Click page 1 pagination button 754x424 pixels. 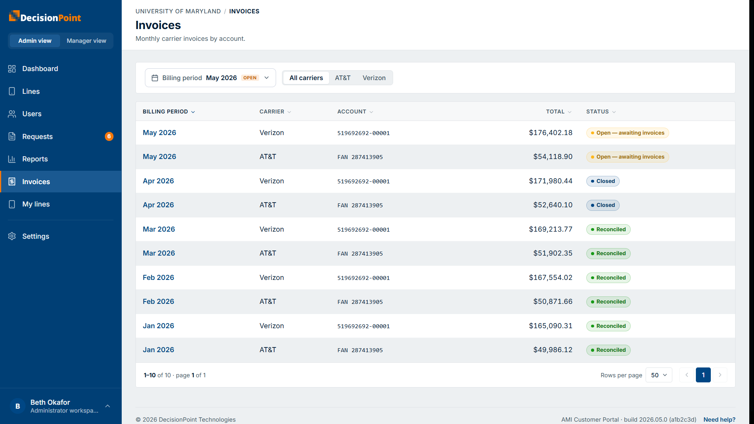click(x=703, y=375)
